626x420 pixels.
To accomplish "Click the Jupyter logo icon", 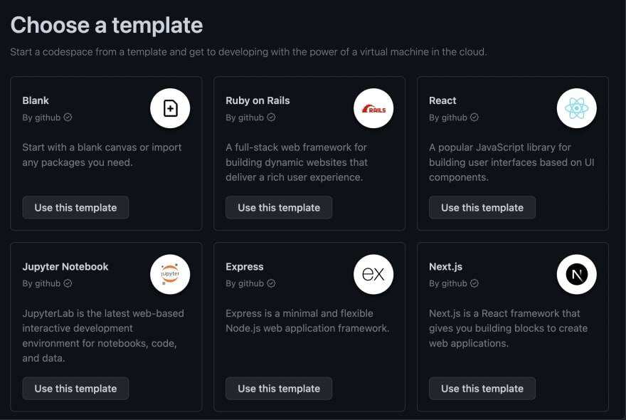I will click(170, 274).
